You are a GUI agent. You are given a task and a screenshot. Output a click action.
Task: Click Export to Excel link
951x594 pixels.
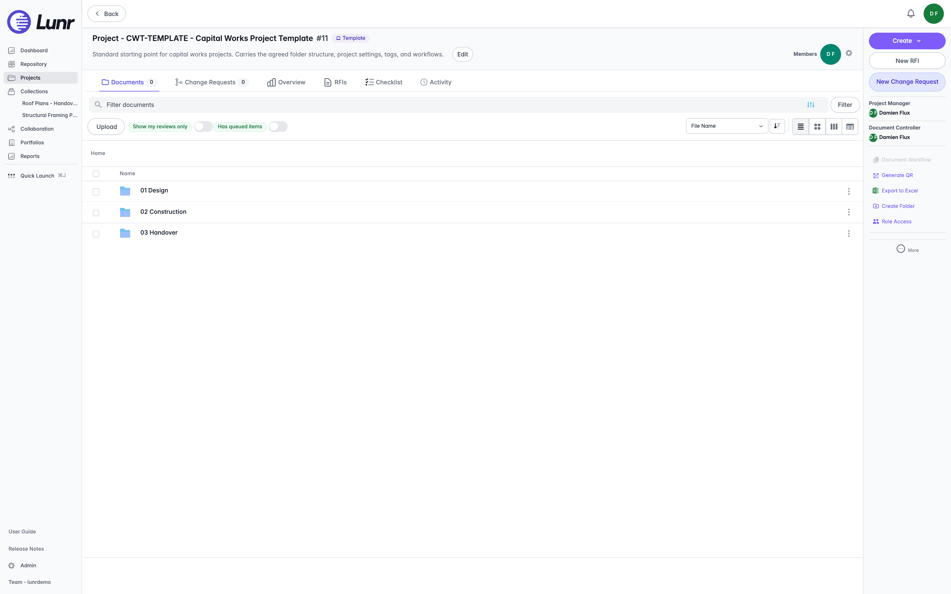895,191
